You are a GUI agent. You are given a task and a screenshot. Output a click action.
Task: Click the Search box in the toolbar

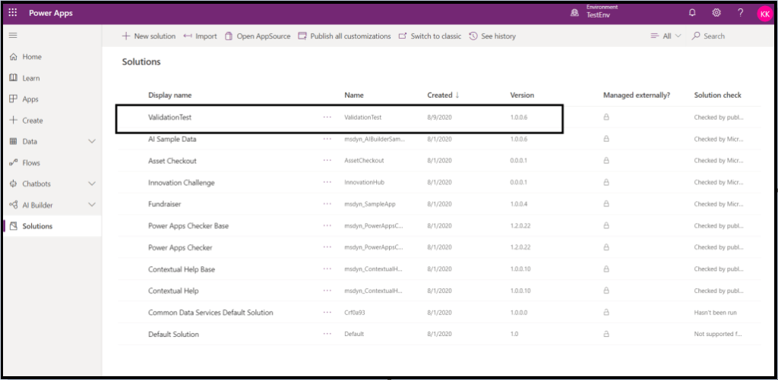[x=714, y=36]
